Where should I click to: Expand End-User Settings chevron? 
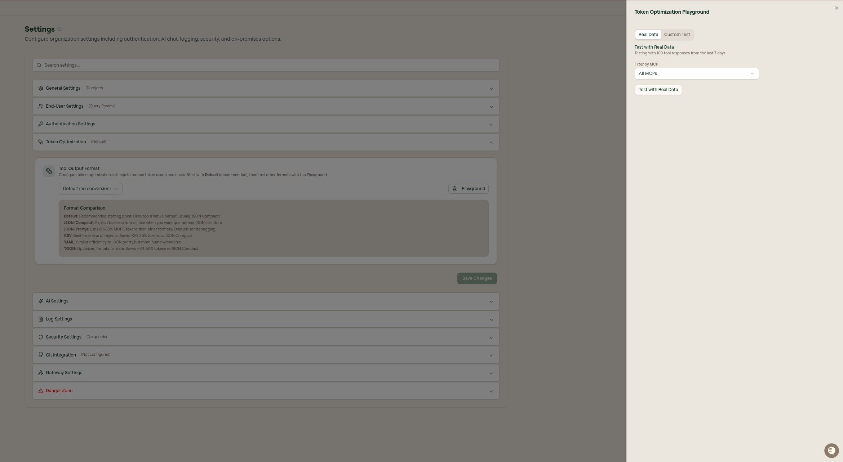point(491,107)
